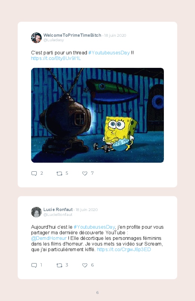Click the WelcomeToPrimeTimeBitch display name
This screenshot has width=195, height=301.
(x=72, y=35)
